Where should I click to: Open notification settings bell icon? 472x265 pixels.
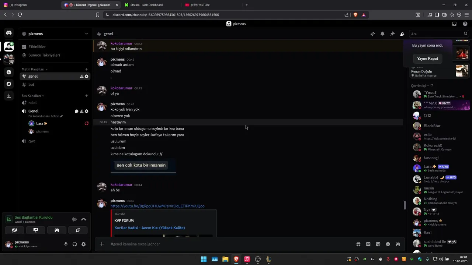(x=382, y=34)
